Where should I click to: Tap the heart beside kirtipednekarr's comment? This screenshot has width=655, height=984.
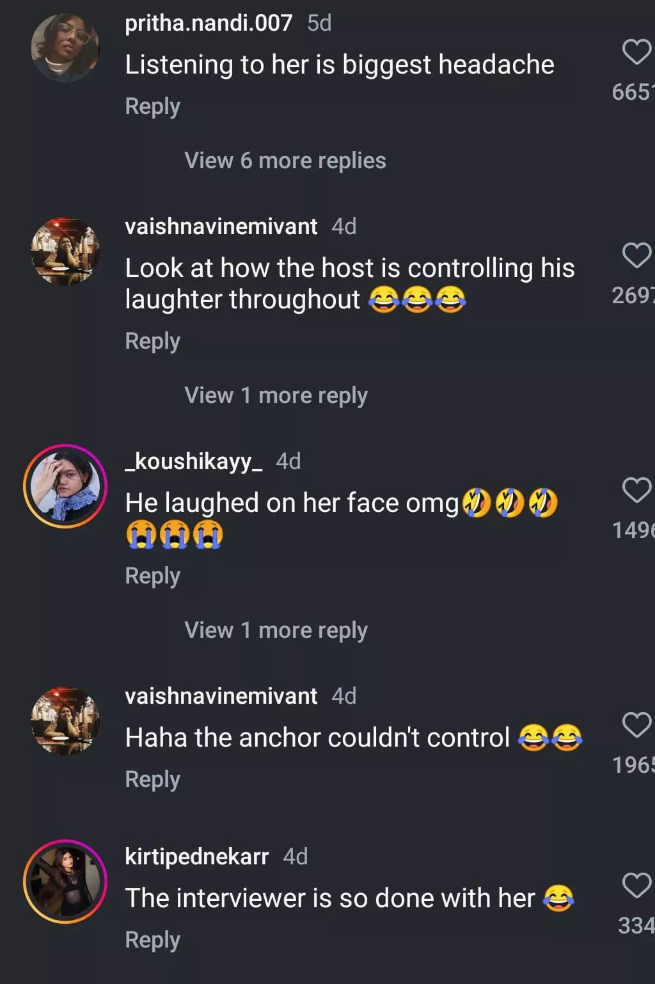click(x=636, y=885)
